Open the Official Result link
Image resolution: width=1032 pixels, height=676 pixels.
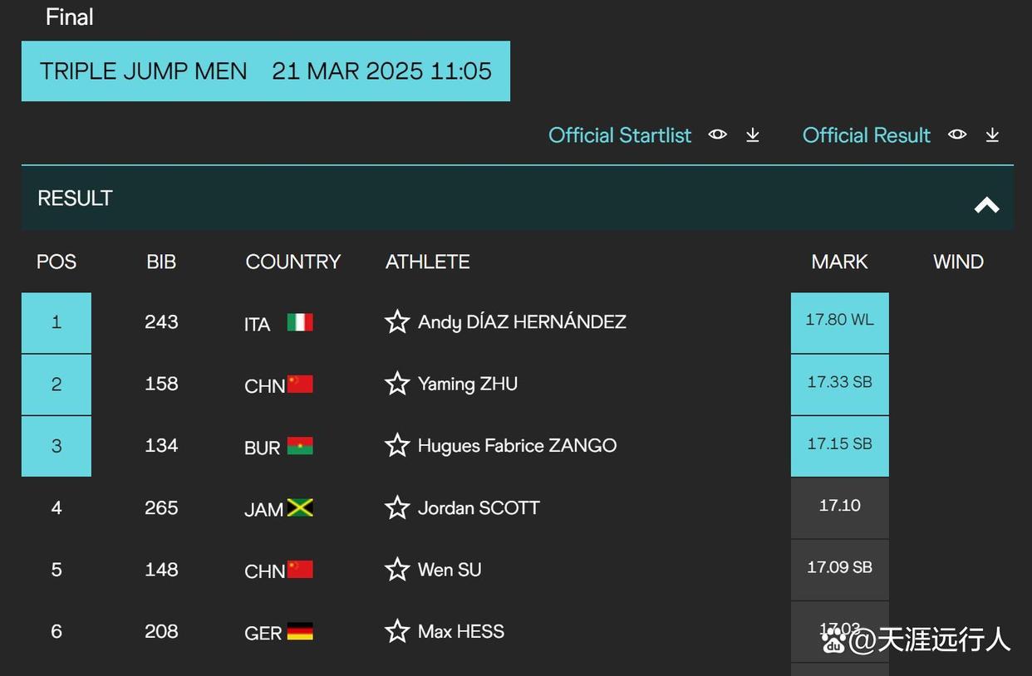pos(866,135)
